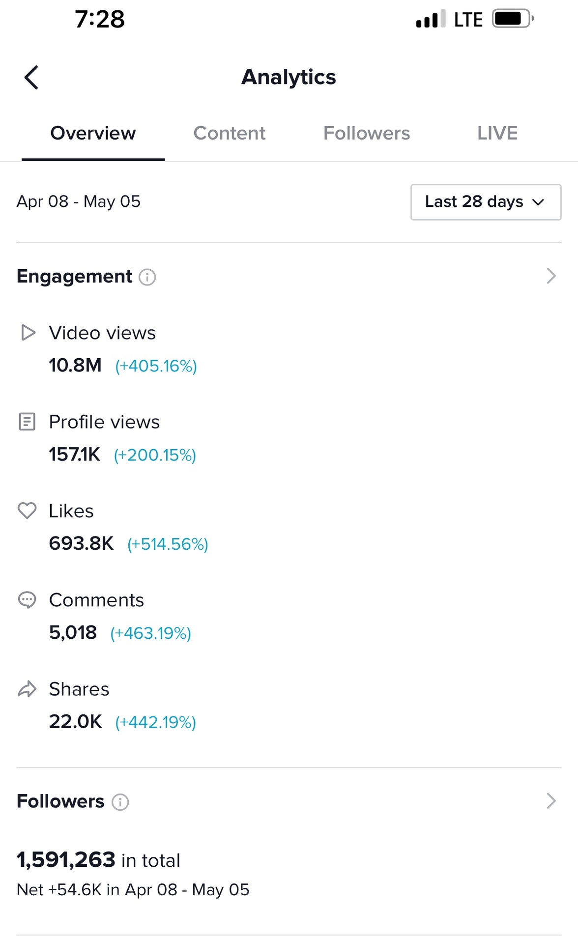The image size is (578, 936).
Task: Tap the Likes heart icon
Action: [27, 511]
